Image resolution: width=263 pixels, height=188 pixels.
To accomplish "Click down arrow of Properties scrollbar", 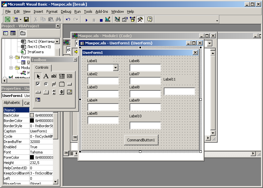I will 55,182.
